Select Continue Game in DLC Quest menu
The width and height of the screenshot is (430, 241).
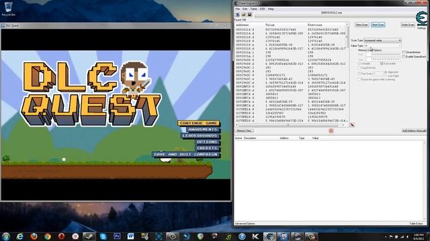[x=199, y=123]
